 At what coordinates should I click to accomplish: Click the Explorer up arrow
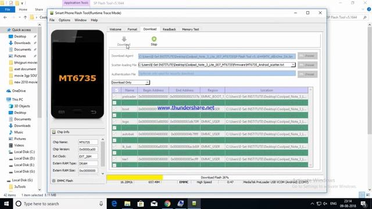click(x=26, y=17)
